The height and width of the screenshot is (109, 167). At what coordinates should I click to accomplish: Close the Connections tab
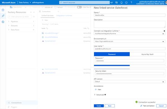pos(58,11)
